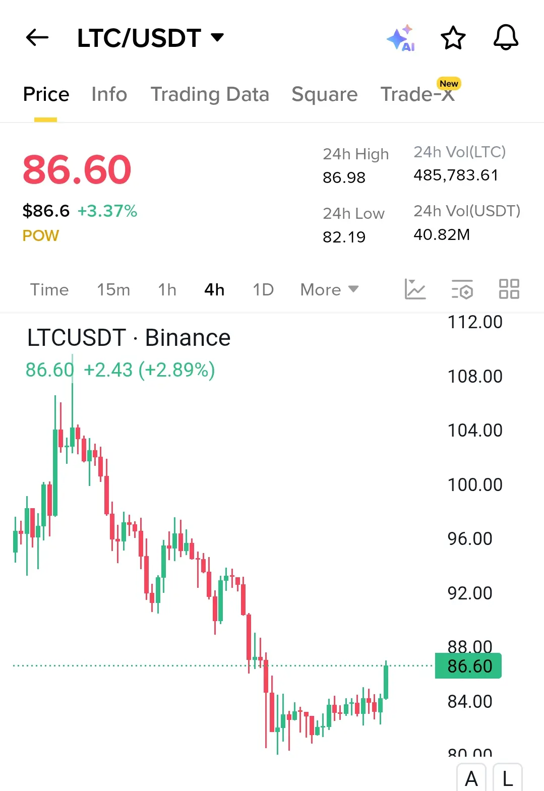
Task: Switch to the Price tab
Action: (x=46, y=94)
